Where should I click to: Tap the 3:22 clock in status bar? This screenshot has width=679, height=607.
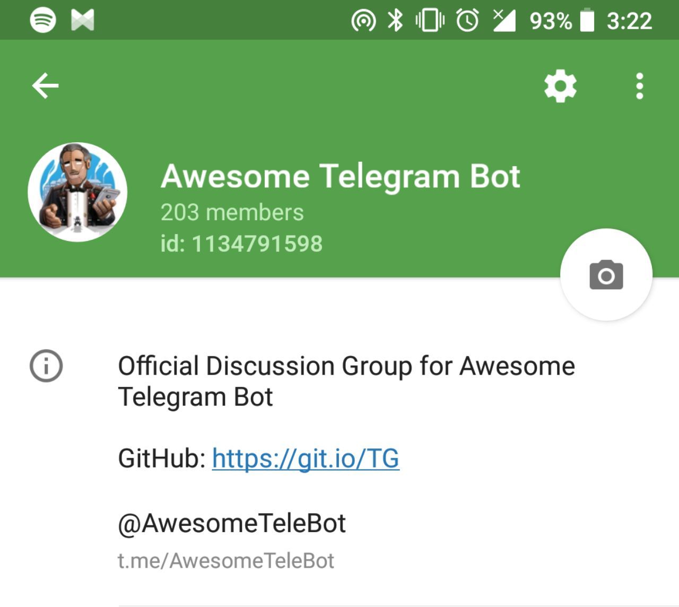(x=629, y=21)
